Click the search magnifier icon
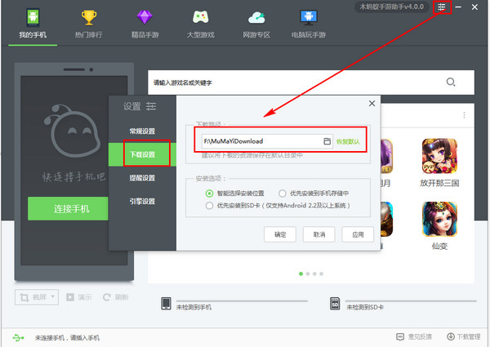This screenshot has width=490, height=347. pyautogui.click(x=451, y=82)
